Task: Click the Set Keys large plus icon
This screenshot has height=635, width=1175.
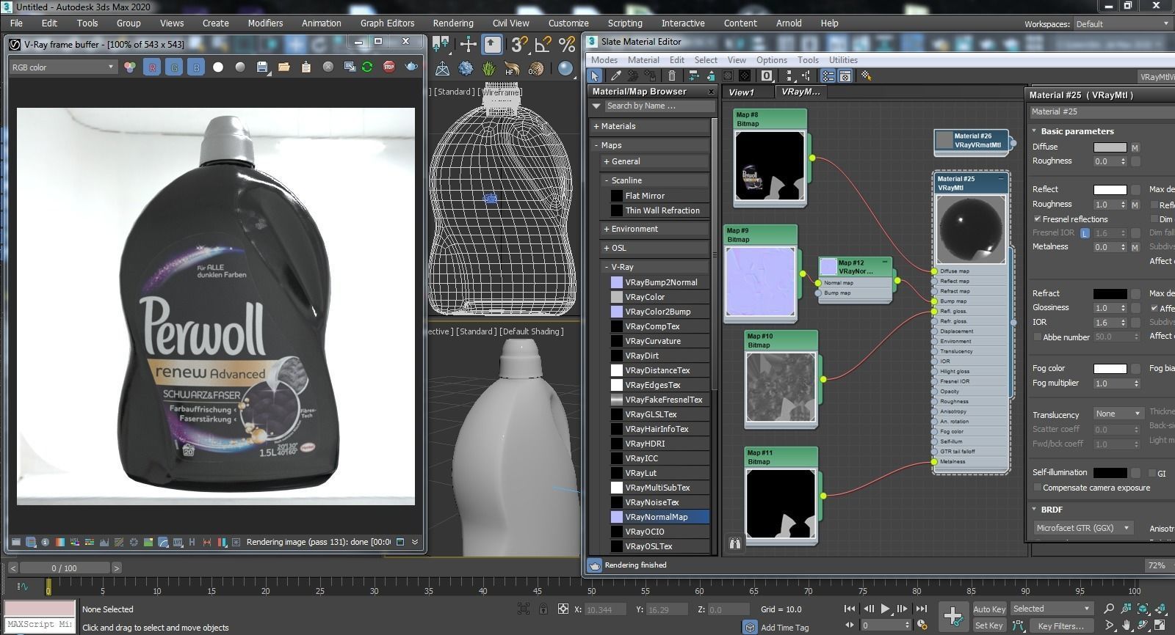Action: [x=953, y=616]
